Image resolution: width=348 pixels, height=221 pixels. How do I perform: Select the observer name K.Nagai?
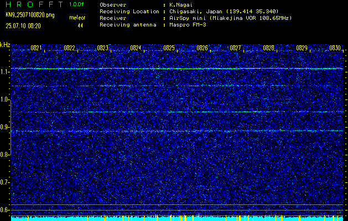(180, 5)
